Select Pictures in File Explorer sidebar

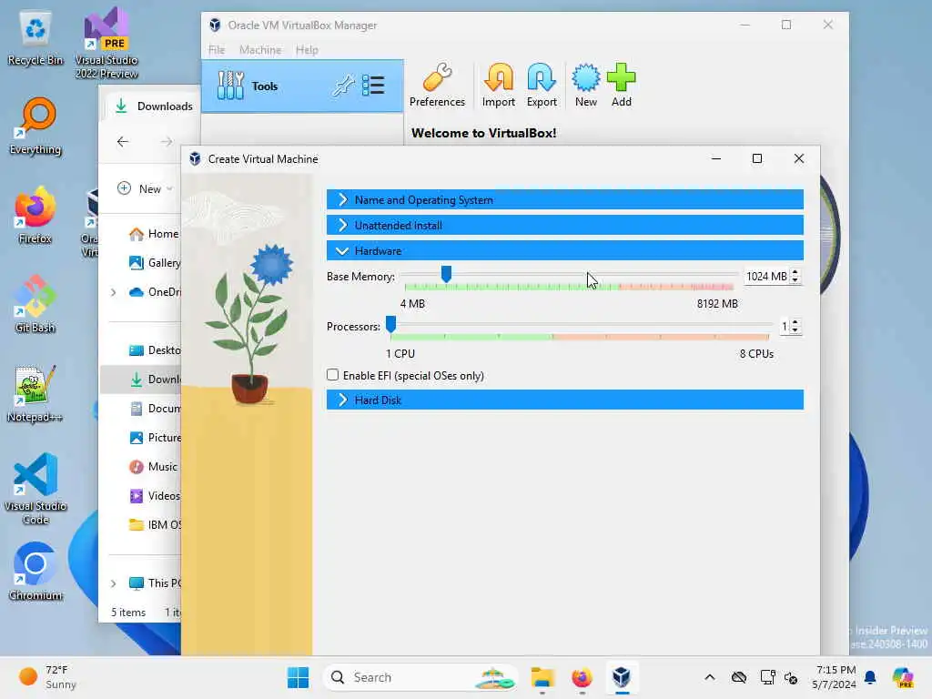pos(155,438)
